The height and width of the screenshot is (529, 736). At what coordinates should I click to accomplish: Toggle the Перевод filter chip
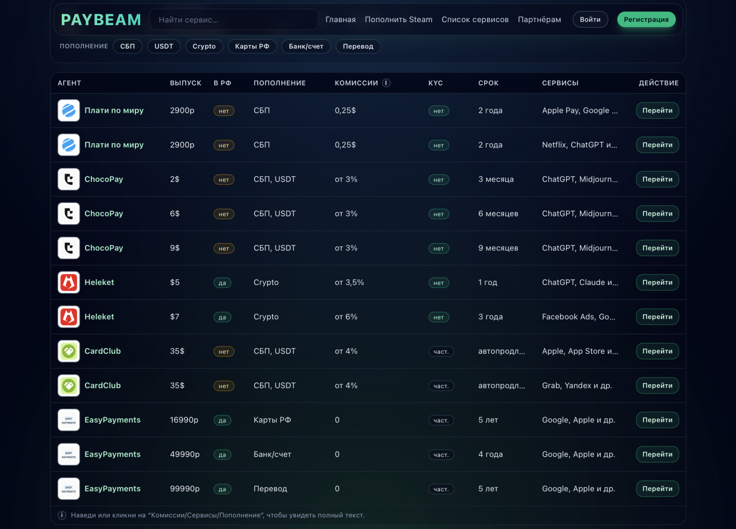point(358,46)
